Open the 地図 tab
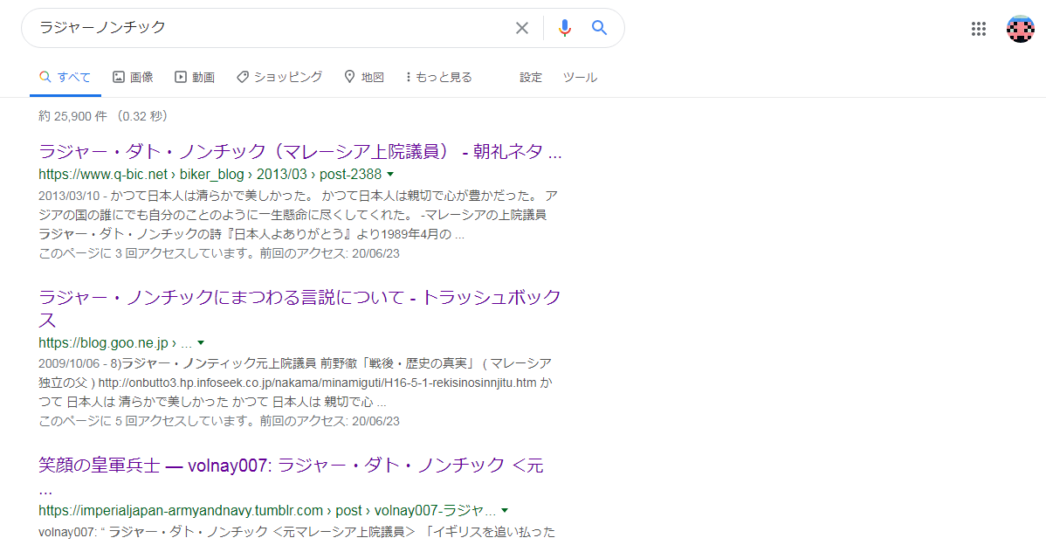 point(363,78)
